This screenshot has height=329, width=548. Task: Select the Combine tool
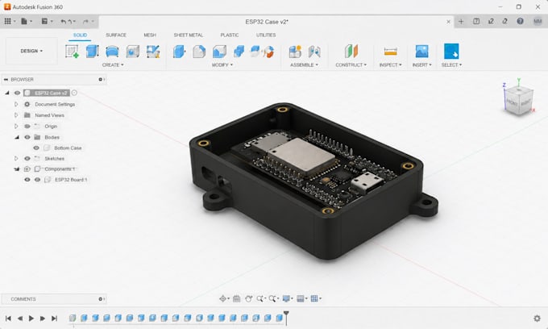[239, 52]
